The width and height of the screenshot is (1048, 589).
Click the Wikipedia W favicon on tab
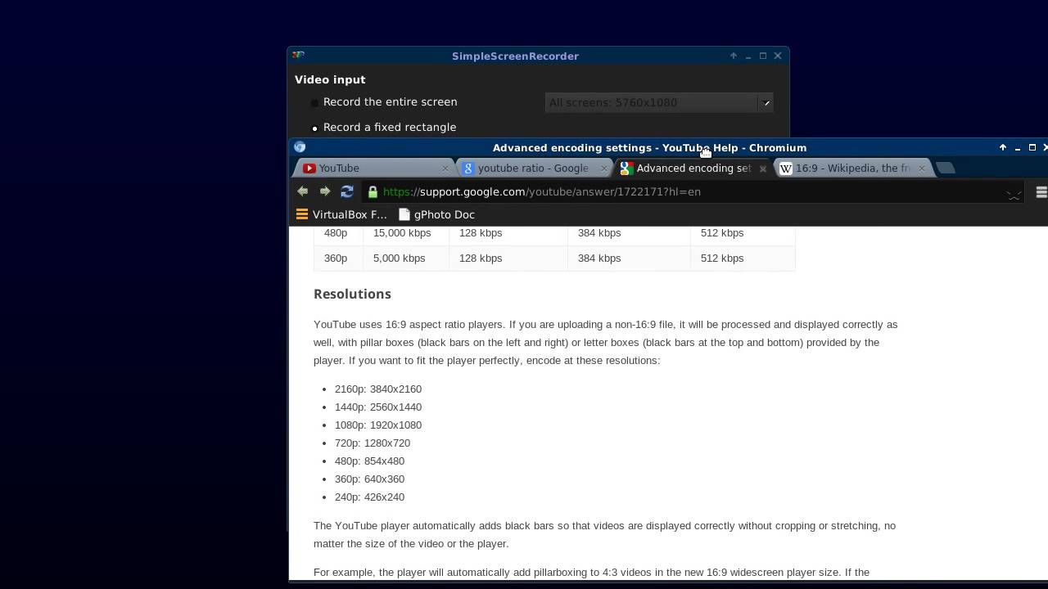785,169
